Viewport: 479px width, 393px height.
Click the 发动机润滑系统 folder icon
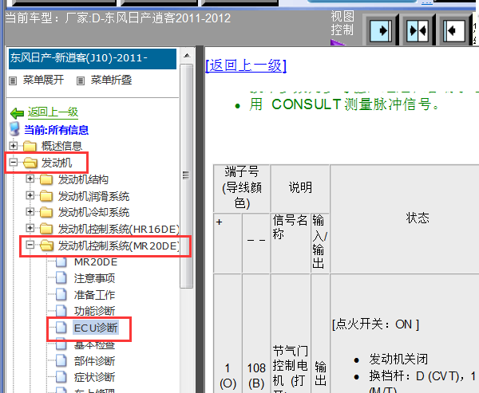[x=46, y=196]
